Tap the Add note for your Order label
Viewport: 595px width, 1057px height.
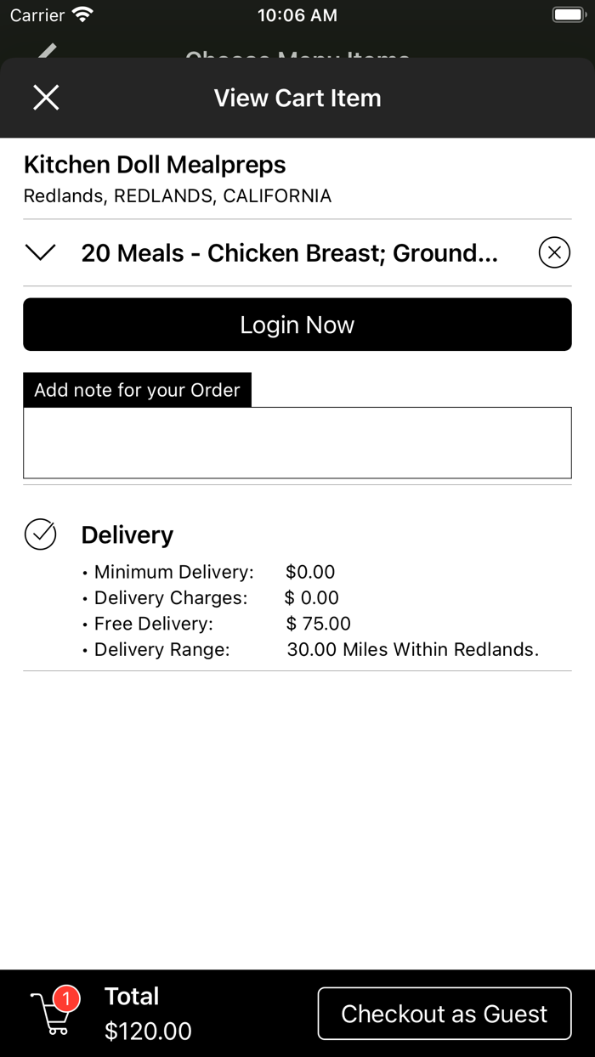click(x=137, y=389)
